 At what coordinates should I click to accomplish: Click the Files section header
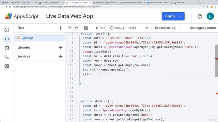click(21, 28)
